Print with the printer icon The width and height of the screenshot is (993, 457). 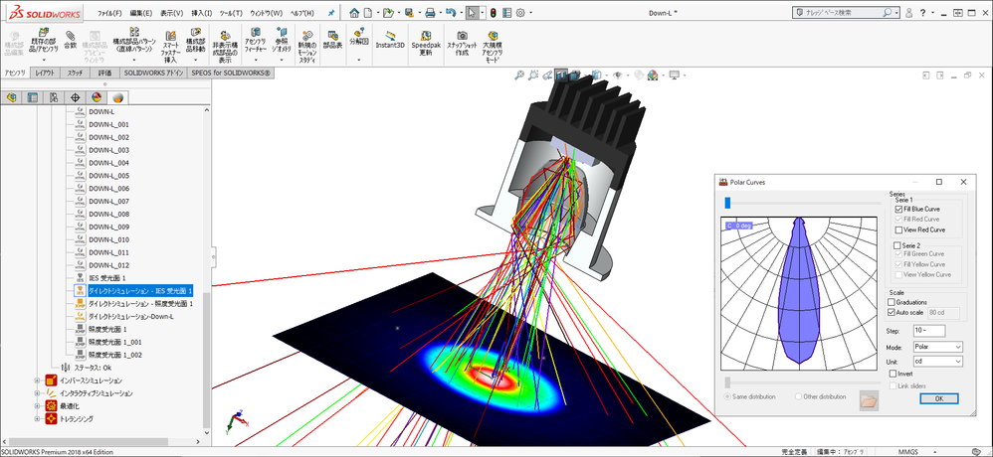click(430, 12)
